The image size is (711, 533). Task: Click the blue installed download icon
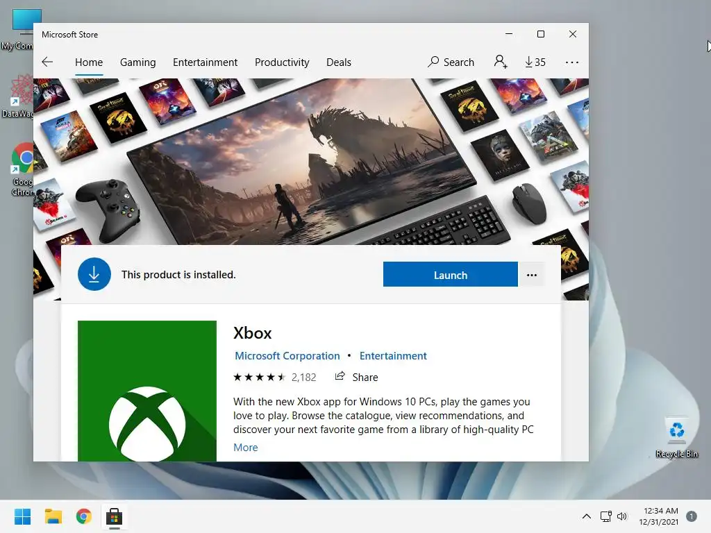(94, 274)
